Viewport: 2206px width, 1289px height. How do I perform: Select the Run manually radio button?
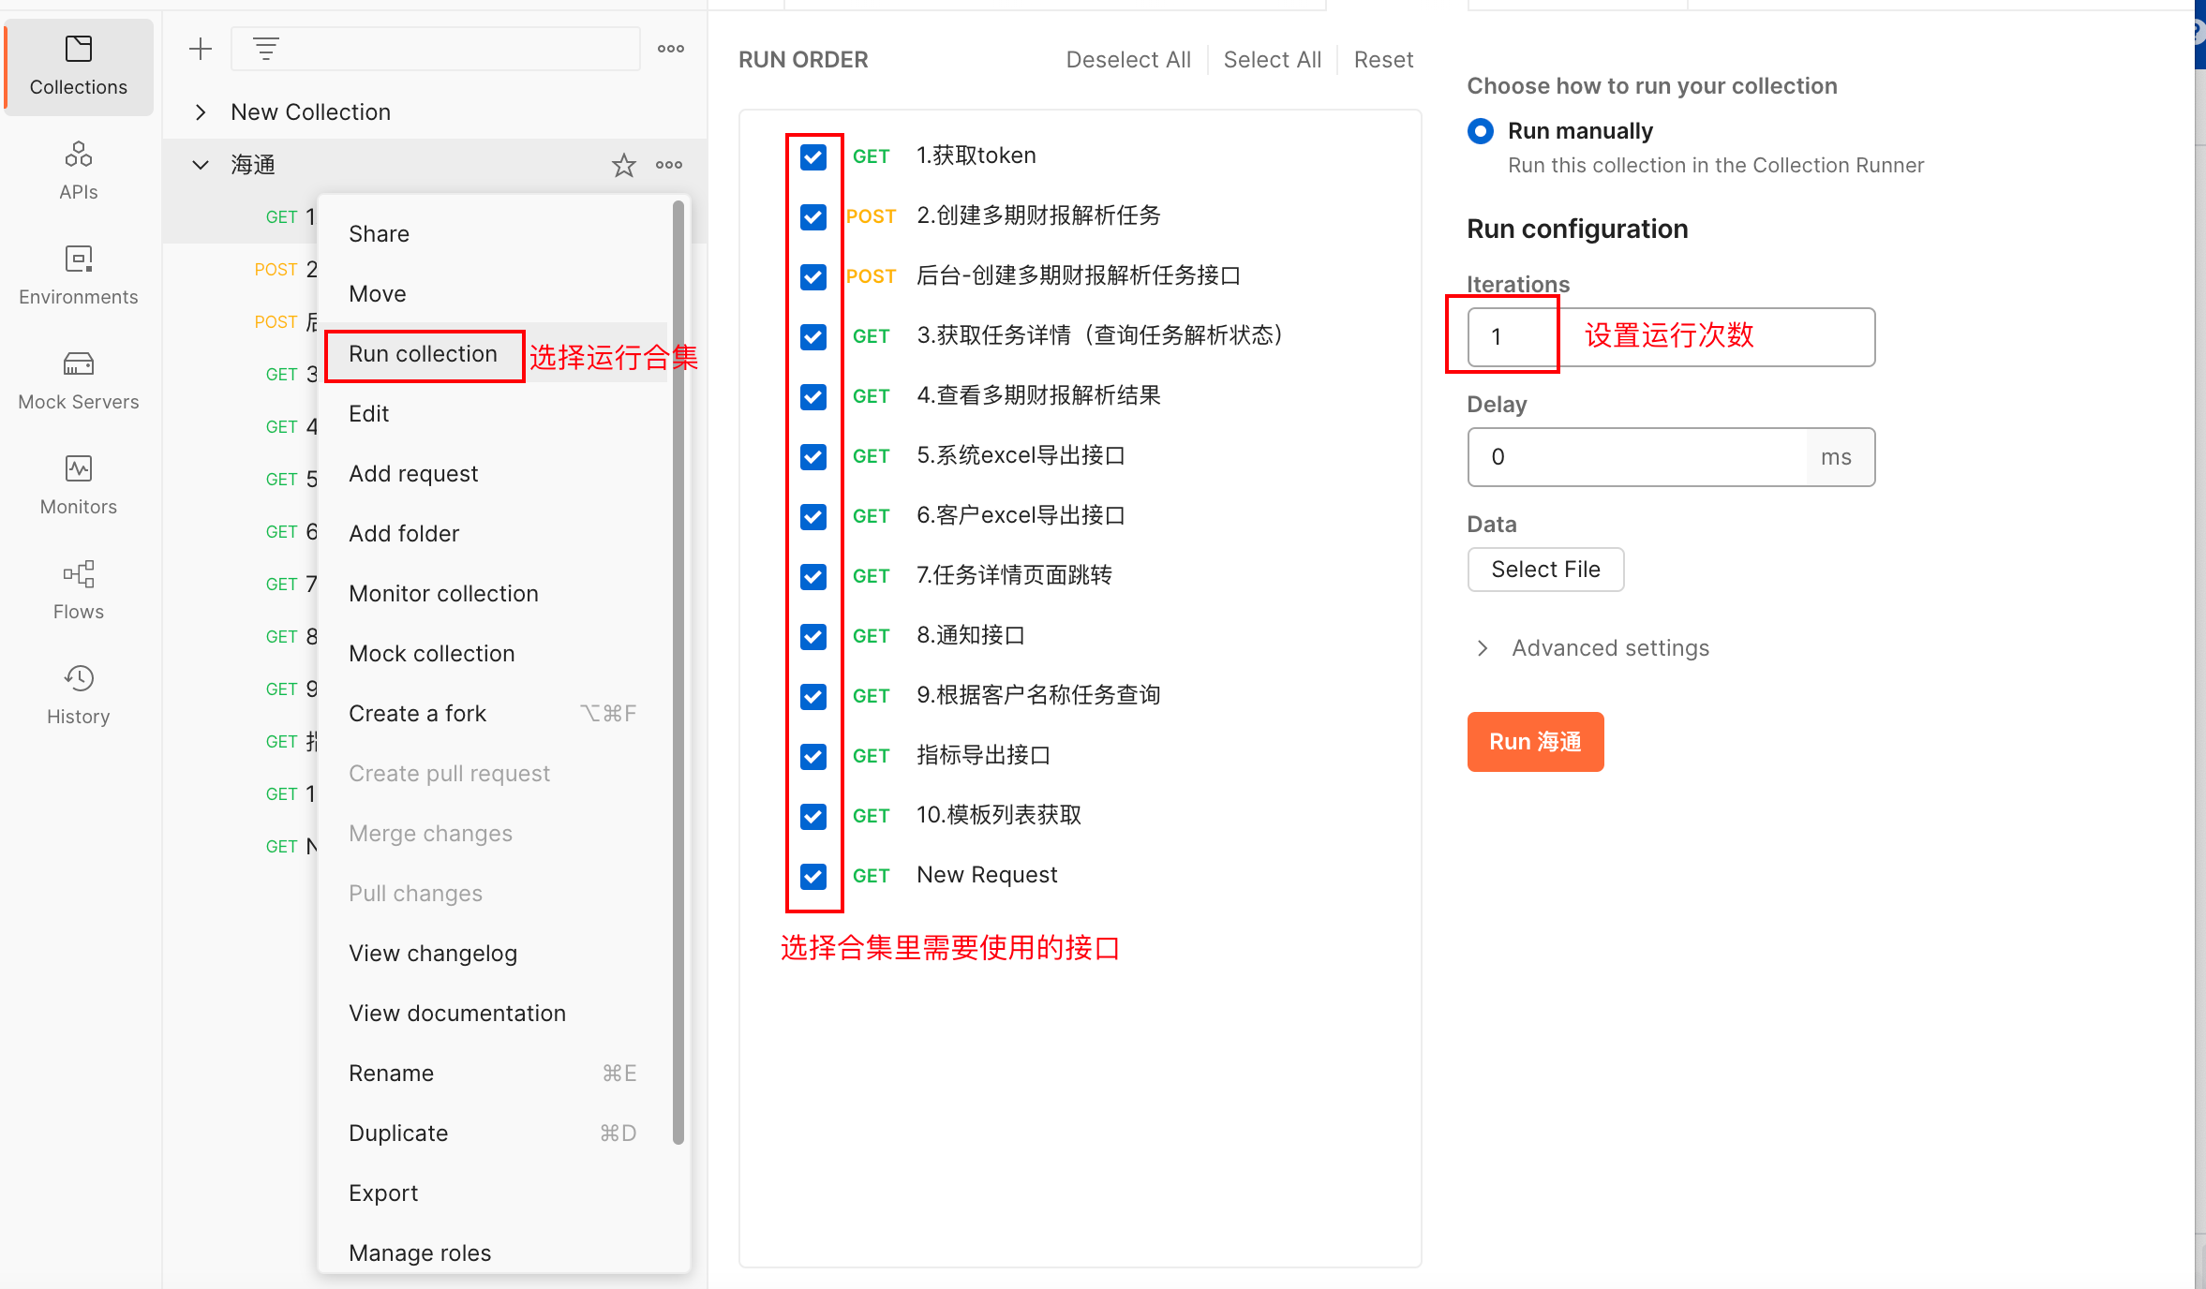[1481, 131]
